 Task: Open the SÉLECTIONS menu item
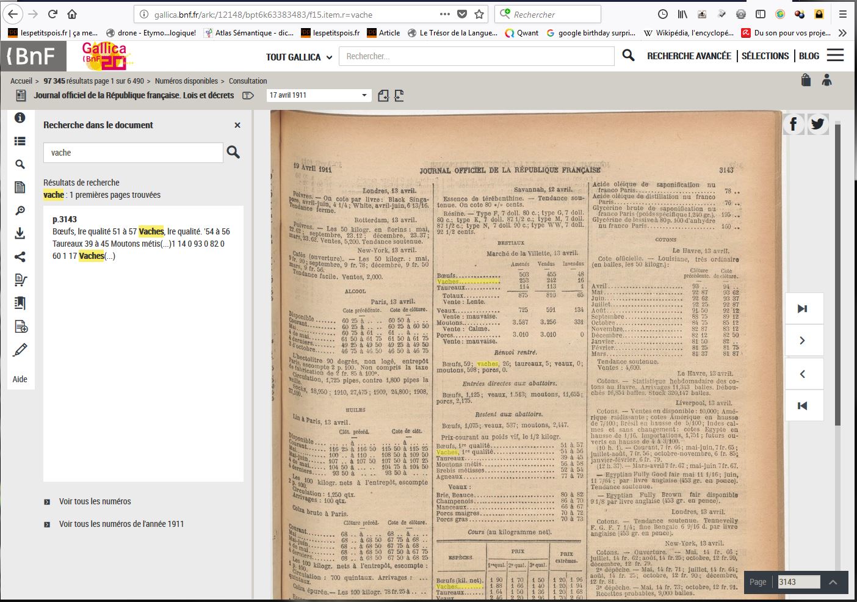[765, 56]
